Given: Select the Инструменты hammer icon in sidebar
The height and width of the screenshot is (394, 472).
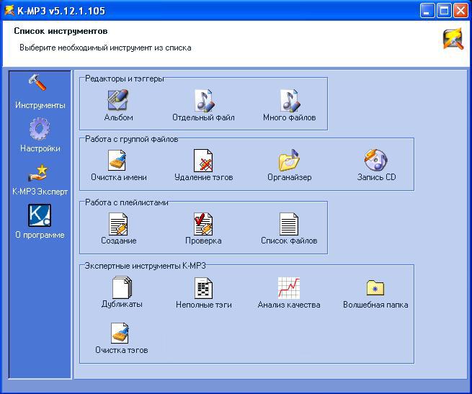Looking at the screenshot, I should (x=37, y=82).
